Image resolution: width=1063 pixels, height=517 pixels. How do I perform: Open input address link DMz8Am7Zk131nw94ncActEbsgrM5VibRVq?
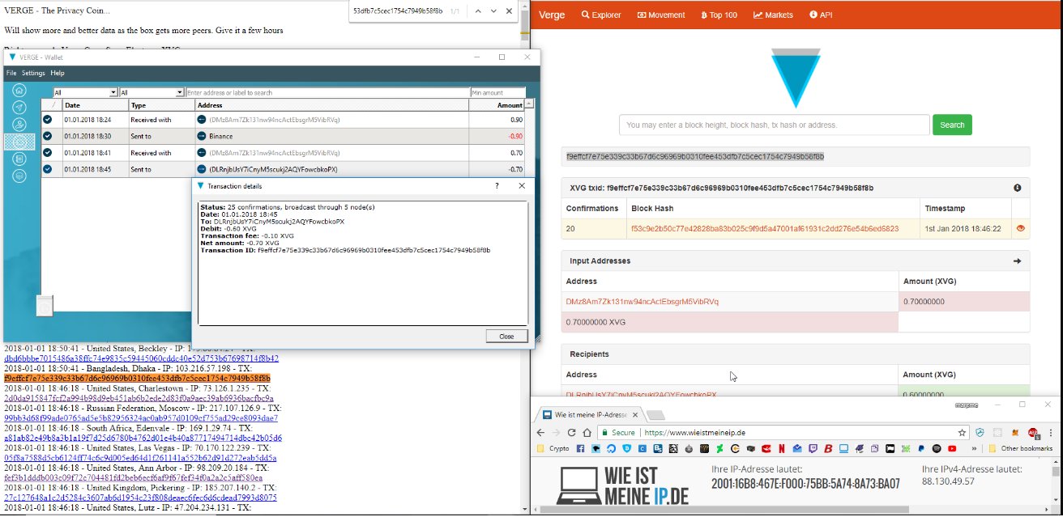(642, 302)
